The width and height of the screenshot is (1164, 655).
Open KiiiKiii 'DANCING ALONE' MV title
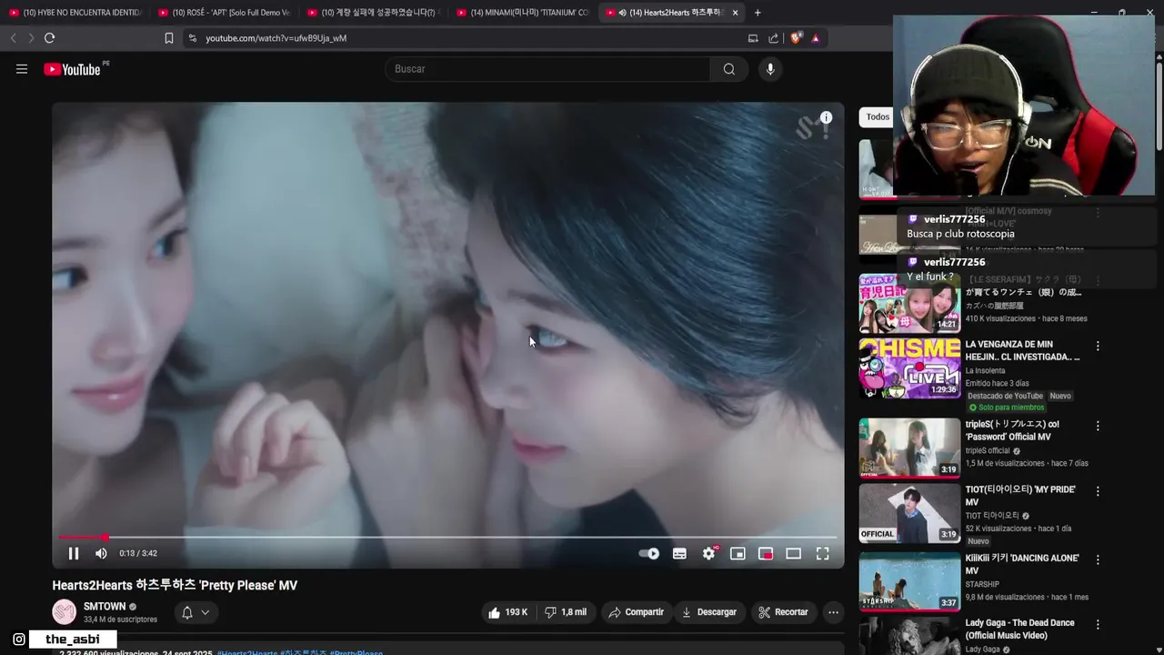click(x=1022, y=564)
